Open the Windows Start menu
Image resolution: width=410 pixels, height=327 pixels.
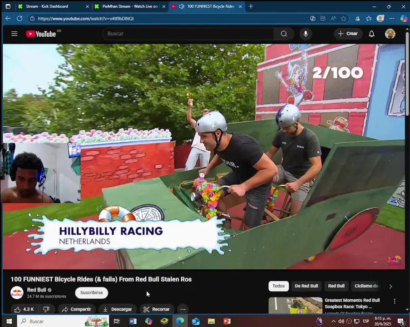click(9, 321)
